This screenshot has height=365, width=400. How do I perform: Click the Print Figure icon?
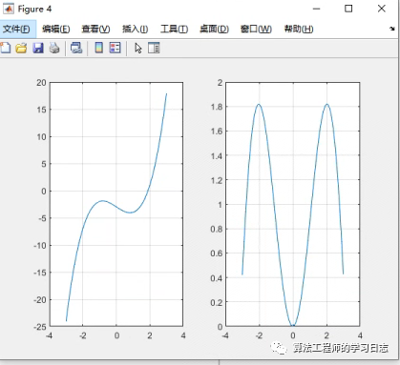coord(54,48)
